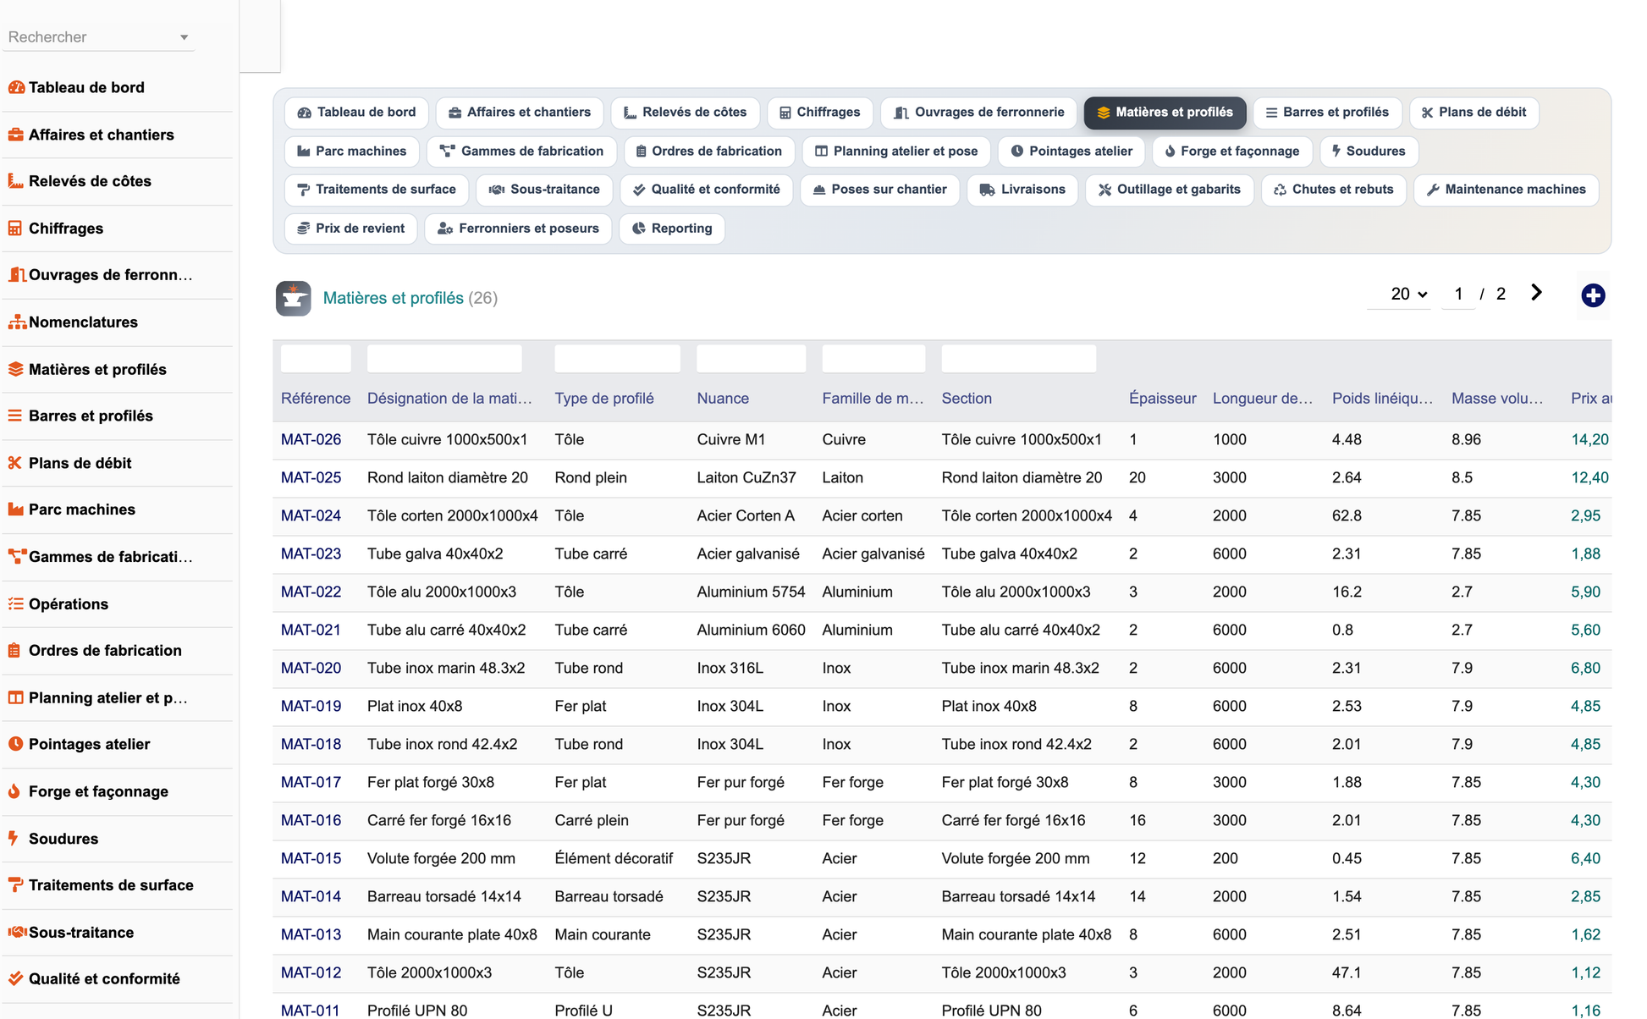This screenshot has height=1019, width=1647.
Task: Switch to the Chiffrages tab in top navigation
Action: point(820,113)
